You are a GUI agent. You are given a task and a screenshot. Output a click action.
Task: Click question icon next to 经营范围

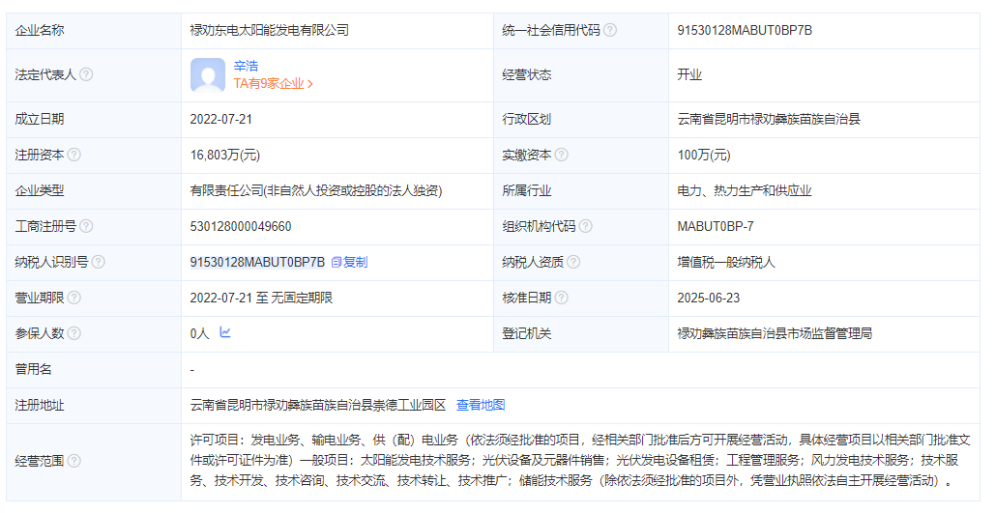click(x=74, y=461)
